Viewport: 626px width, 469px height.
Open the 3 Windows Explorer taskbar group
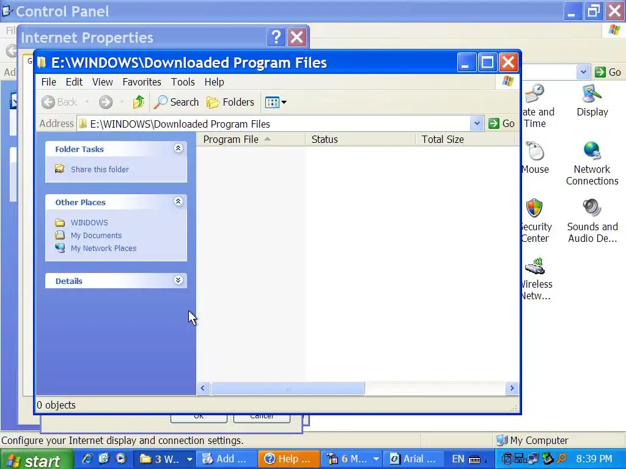pos(165,459)
